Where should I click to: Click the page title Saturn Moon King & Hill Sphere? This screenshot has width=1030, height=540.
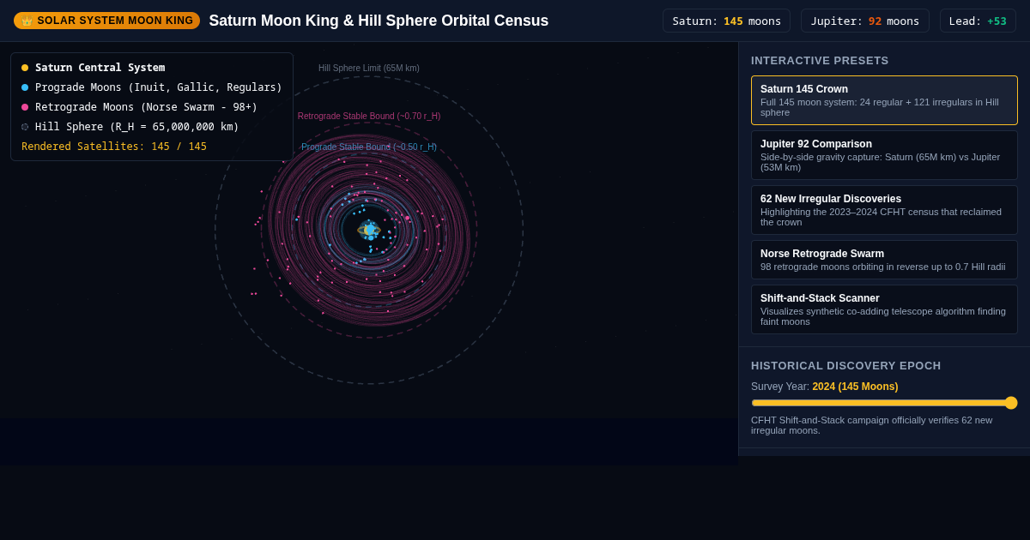click(379, 21)
